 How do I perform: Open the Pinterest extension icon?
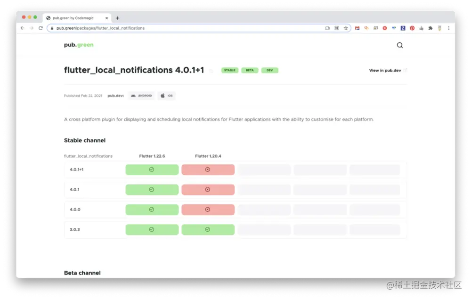click(412, 28)
